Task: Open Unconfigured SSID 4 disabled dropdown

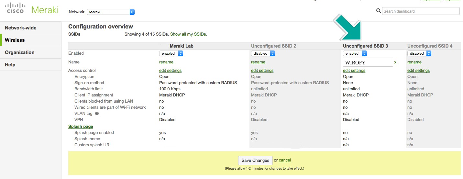Action: 419,53
